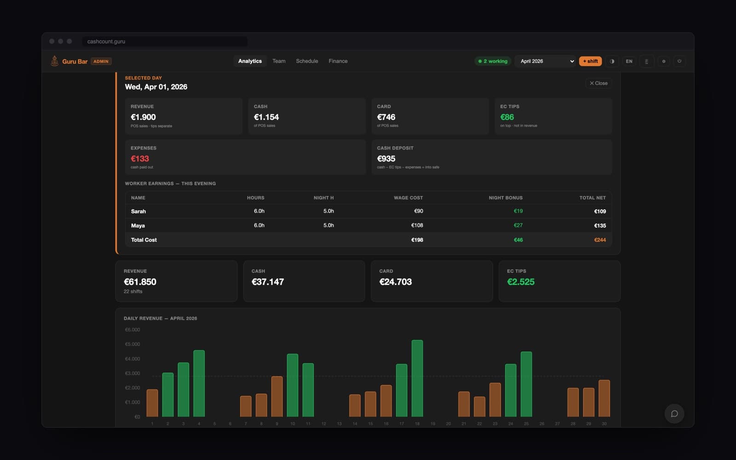Viewport: 736px width, 460px height.
Task: Click the Wed, Apr 01, 2026 heading
Action: 156,87
